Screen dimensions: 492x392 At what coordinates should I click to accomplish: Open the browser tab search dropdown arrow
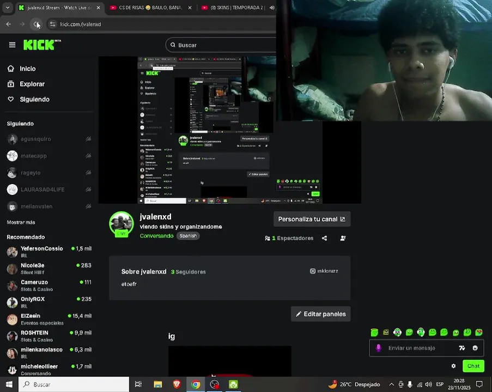(x=8, y=8)
